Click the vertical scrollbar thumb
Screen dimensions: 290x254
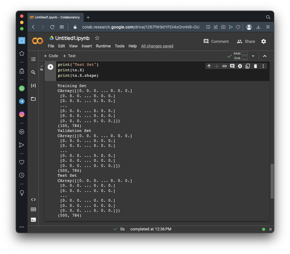[272, 181]
